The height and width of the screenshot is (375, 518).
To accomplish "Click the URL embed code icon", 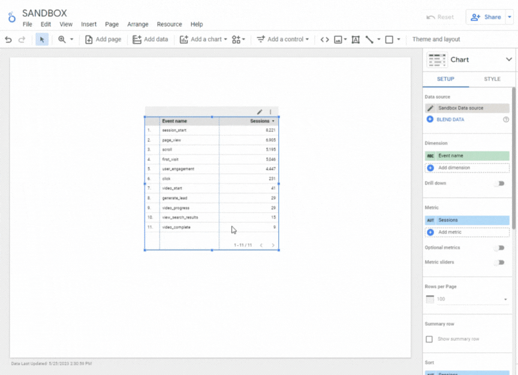I will tap(324, 40).
